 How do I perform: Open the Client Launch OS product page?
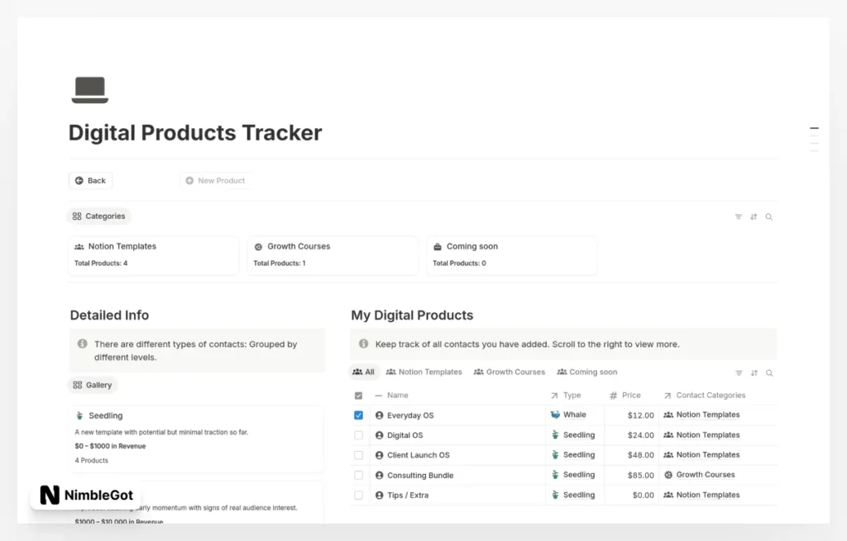tap(418, 455)
